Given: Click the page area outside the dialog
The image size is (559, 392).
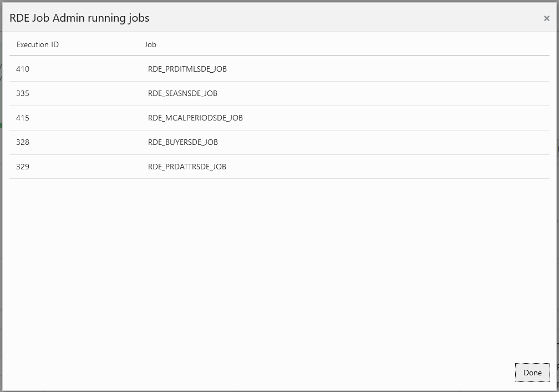Looking at the screenshot, I should 556,222.
